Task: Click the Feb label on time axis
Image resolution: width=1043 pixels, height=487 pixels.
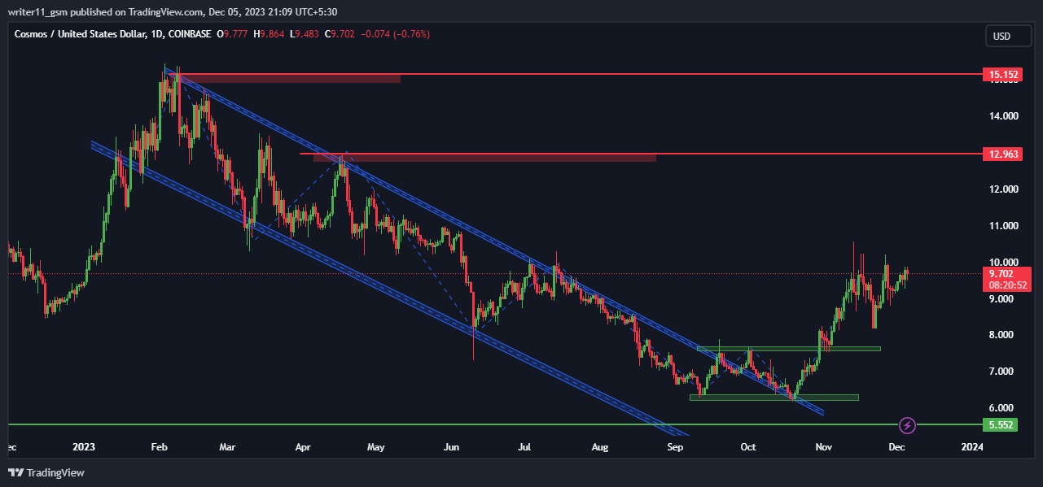Action: [159, 447]
